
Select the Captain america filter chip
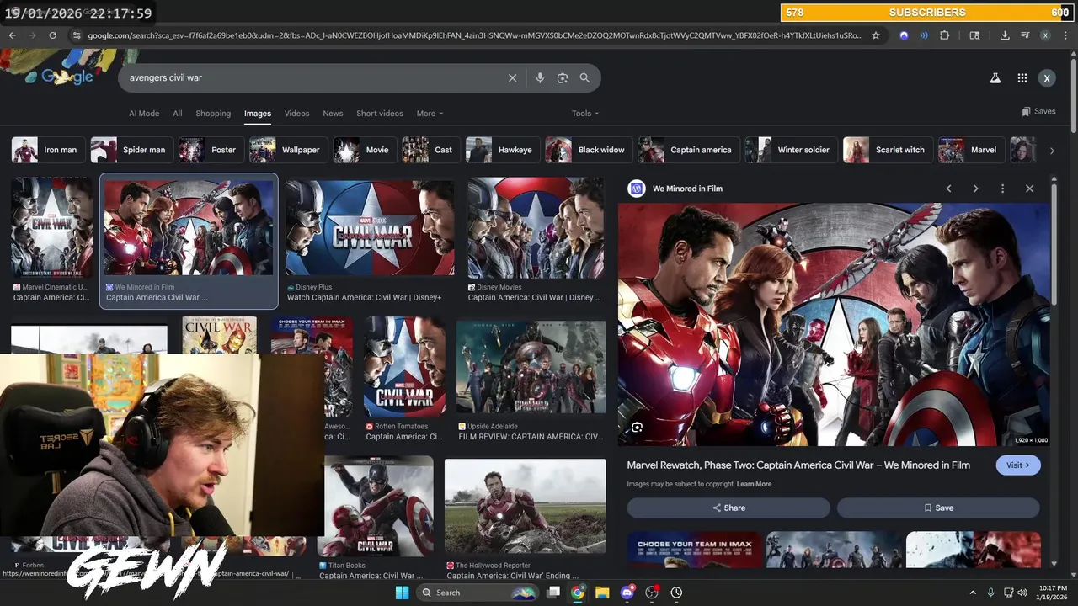pyautogui.click(x=689, y=150)
